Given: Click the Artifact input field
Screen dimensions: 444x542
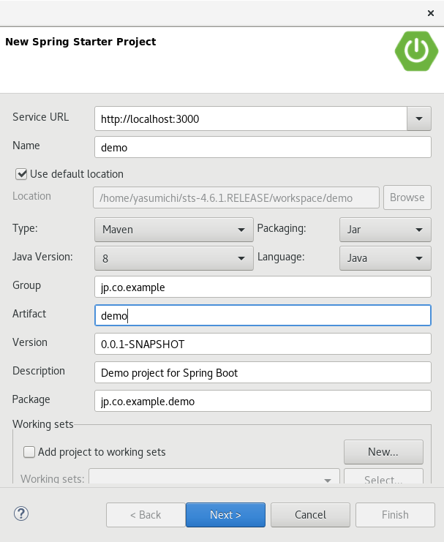Looking at the screenshot, I should click(263, 315).
